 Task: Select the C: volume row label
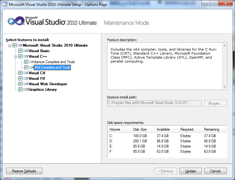pyautogui.click(x=111, y=136)
